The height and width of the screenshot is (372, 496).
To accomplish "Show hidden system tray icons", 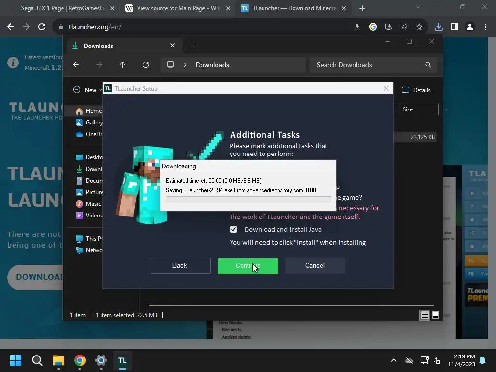I will click(x=394, y=360).
